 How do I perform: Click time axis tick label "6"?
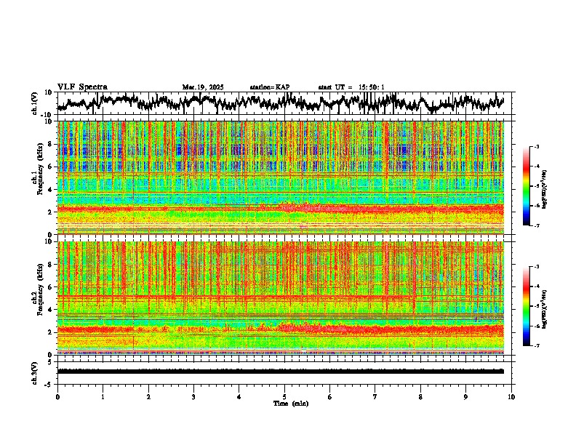(x=330, y=397)
